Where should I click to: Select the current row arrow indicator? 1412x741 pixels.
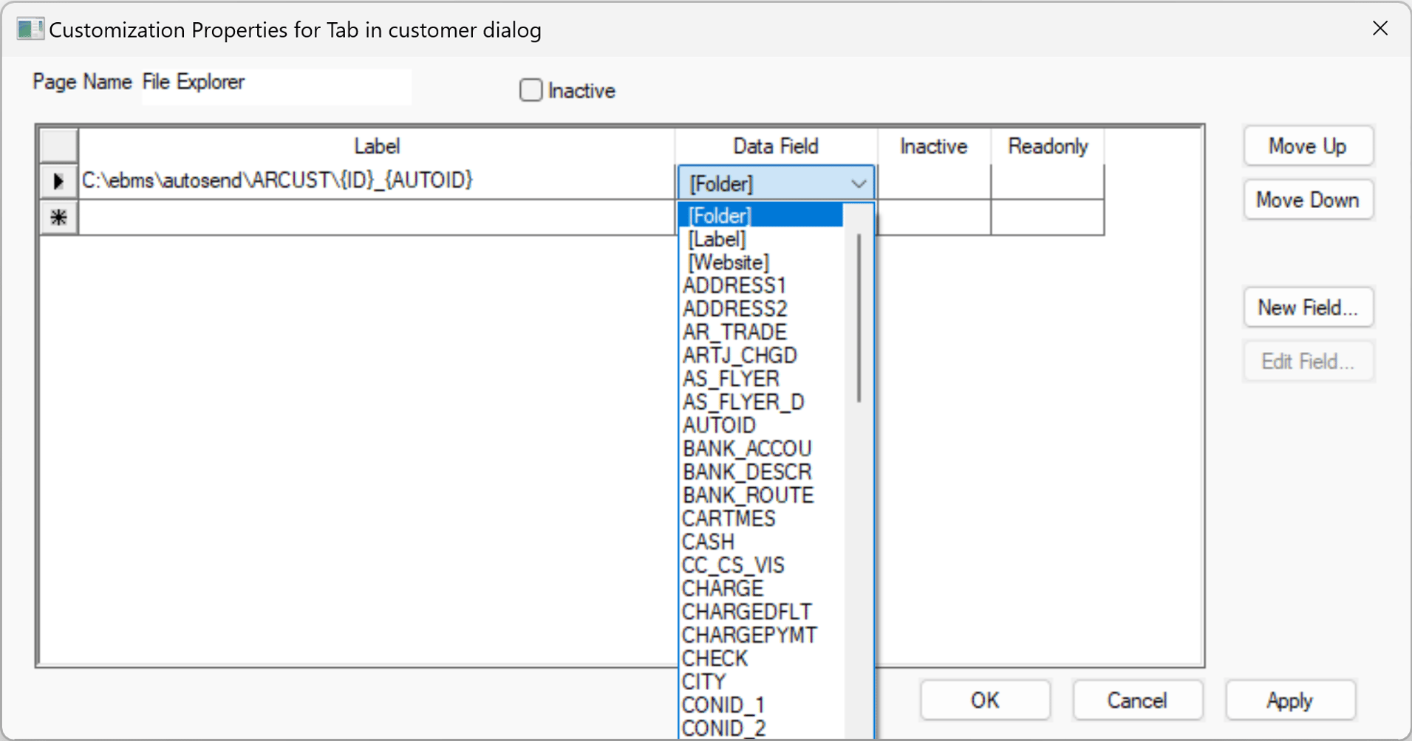pyautogui.click(x=58, y=182)
